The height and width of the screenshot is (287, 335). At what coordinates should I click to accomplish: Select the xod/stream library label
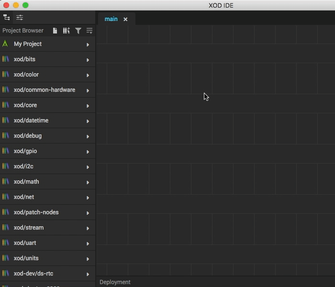click(29, 228)
